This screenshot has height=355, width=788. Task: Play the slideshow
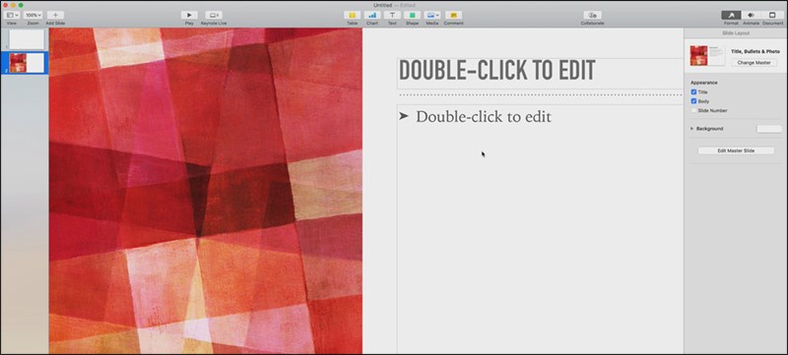[189, 15]
